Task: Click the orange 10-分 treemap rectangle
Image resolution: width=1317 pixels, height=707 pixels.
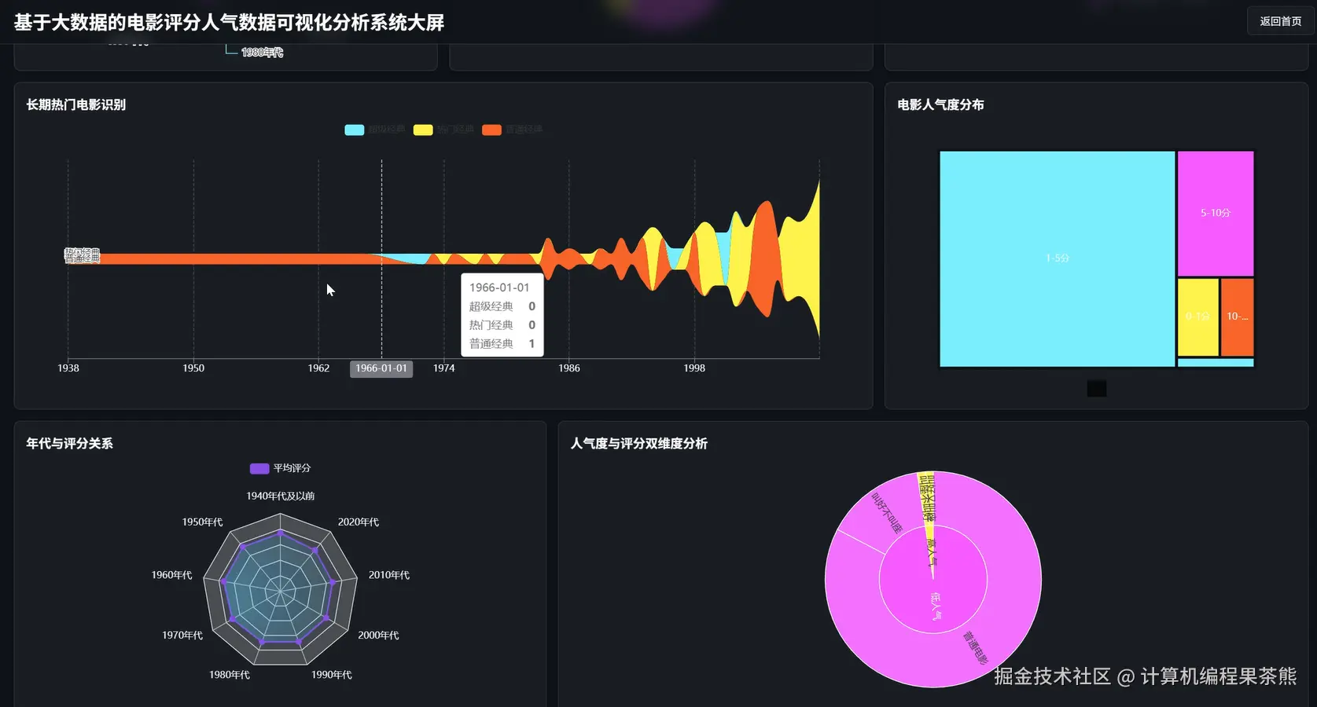Action: click(x=1238, y=316)
